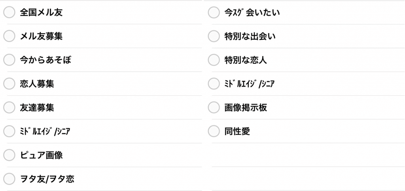
Task: Select the 恋人募集 radio circle
Action: tap(9, 83)
